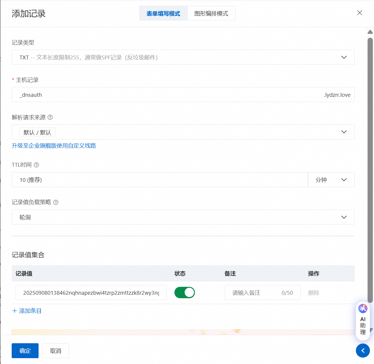
Task: Click the 确定 confirm button
Action: click(x=25, y=351)
